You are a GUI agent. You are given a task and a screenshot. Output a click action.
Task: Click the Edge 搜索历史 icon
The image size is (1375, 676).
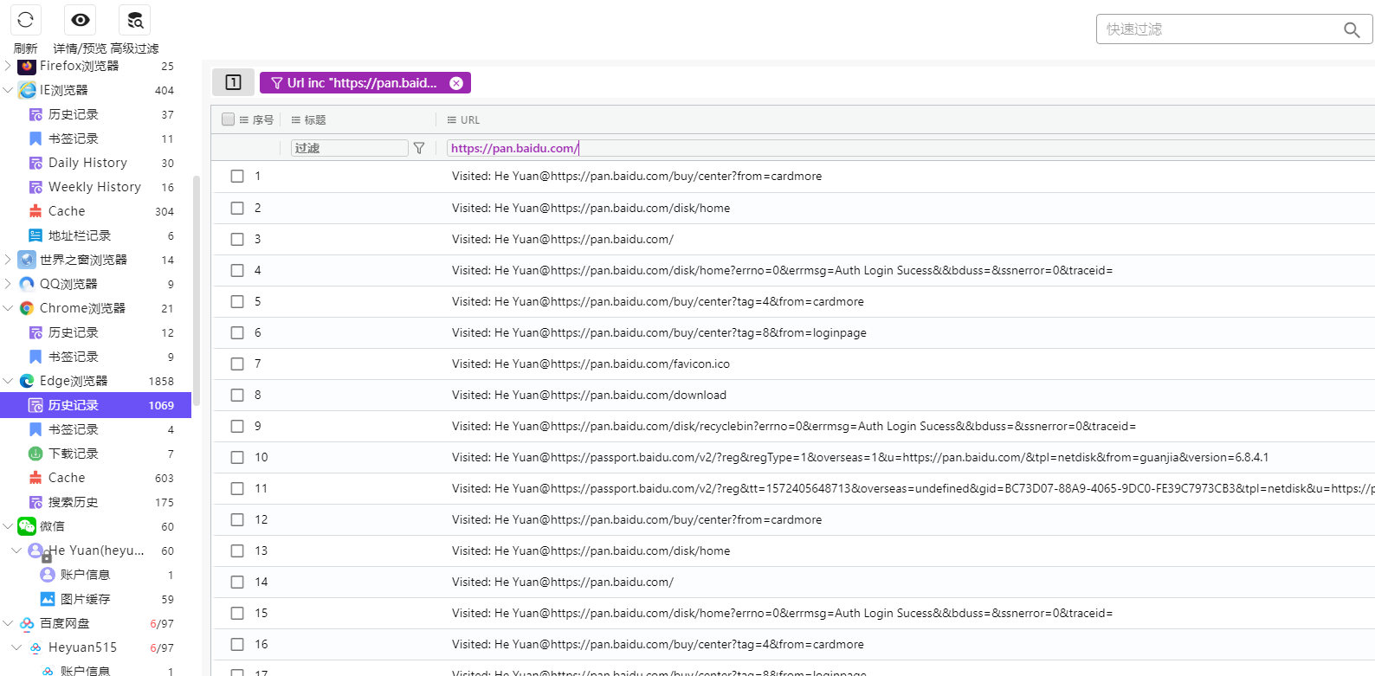tap(36, 502)
